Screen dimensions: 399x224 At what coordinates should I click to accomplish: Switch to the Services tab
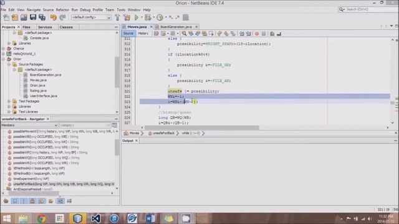click(45, 27)
